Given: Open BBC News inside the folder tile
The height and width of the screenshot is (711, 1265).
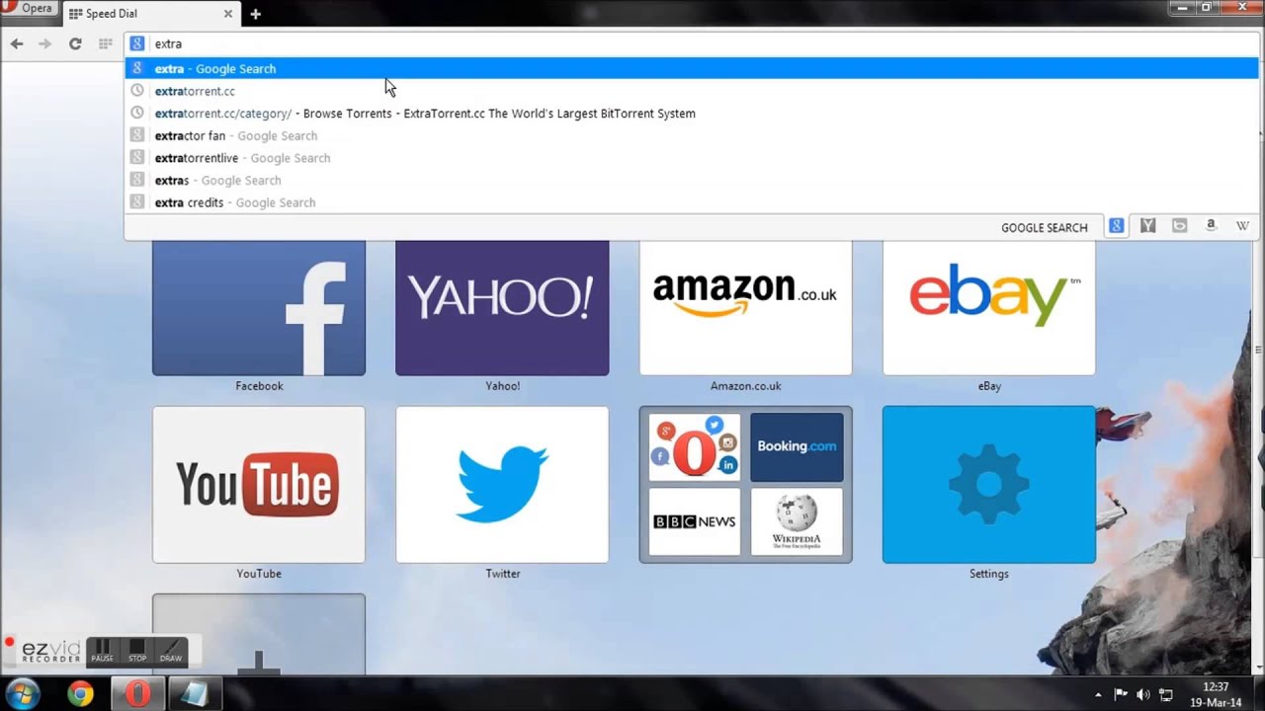Looking at the screenshot, I should 695,521.
